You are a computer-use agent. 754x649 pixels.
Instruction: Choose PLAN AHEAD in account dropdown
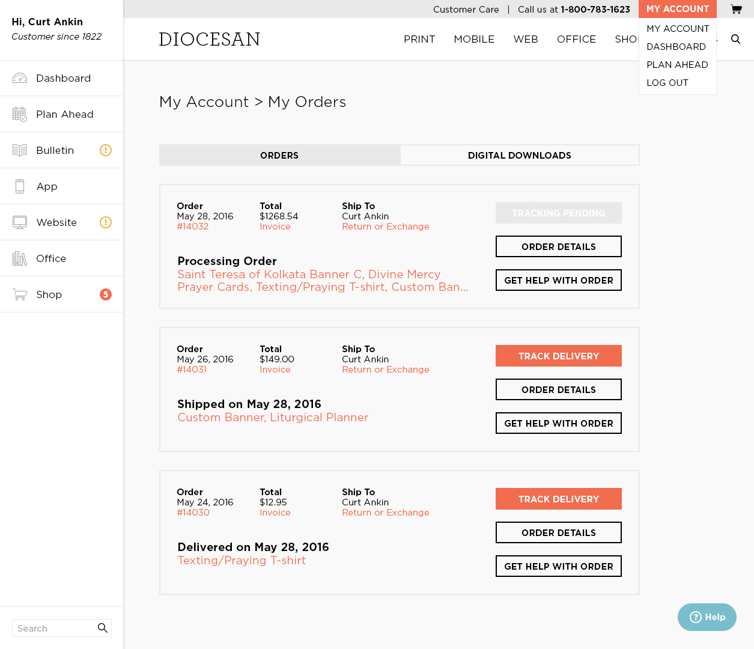(677, 65)
